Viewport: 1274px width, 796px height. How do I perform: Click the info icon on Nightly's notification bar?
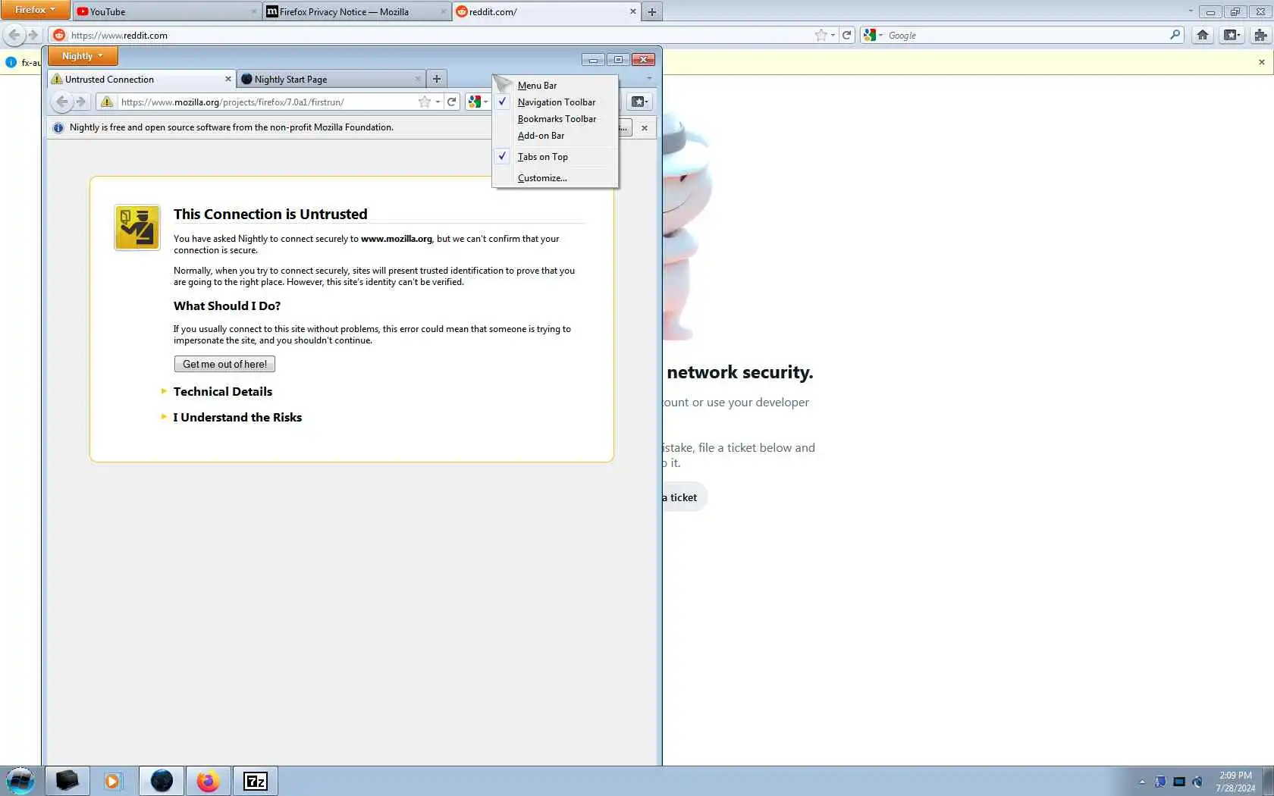tap(58, 127)
